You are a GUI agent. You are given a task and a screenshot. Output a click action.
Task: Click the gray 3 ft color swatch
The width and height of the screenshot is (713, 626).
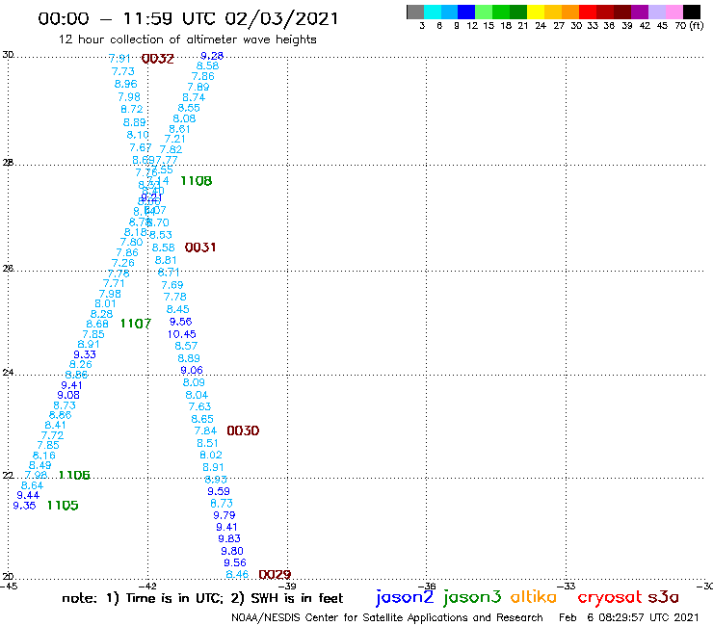[415, 12]
